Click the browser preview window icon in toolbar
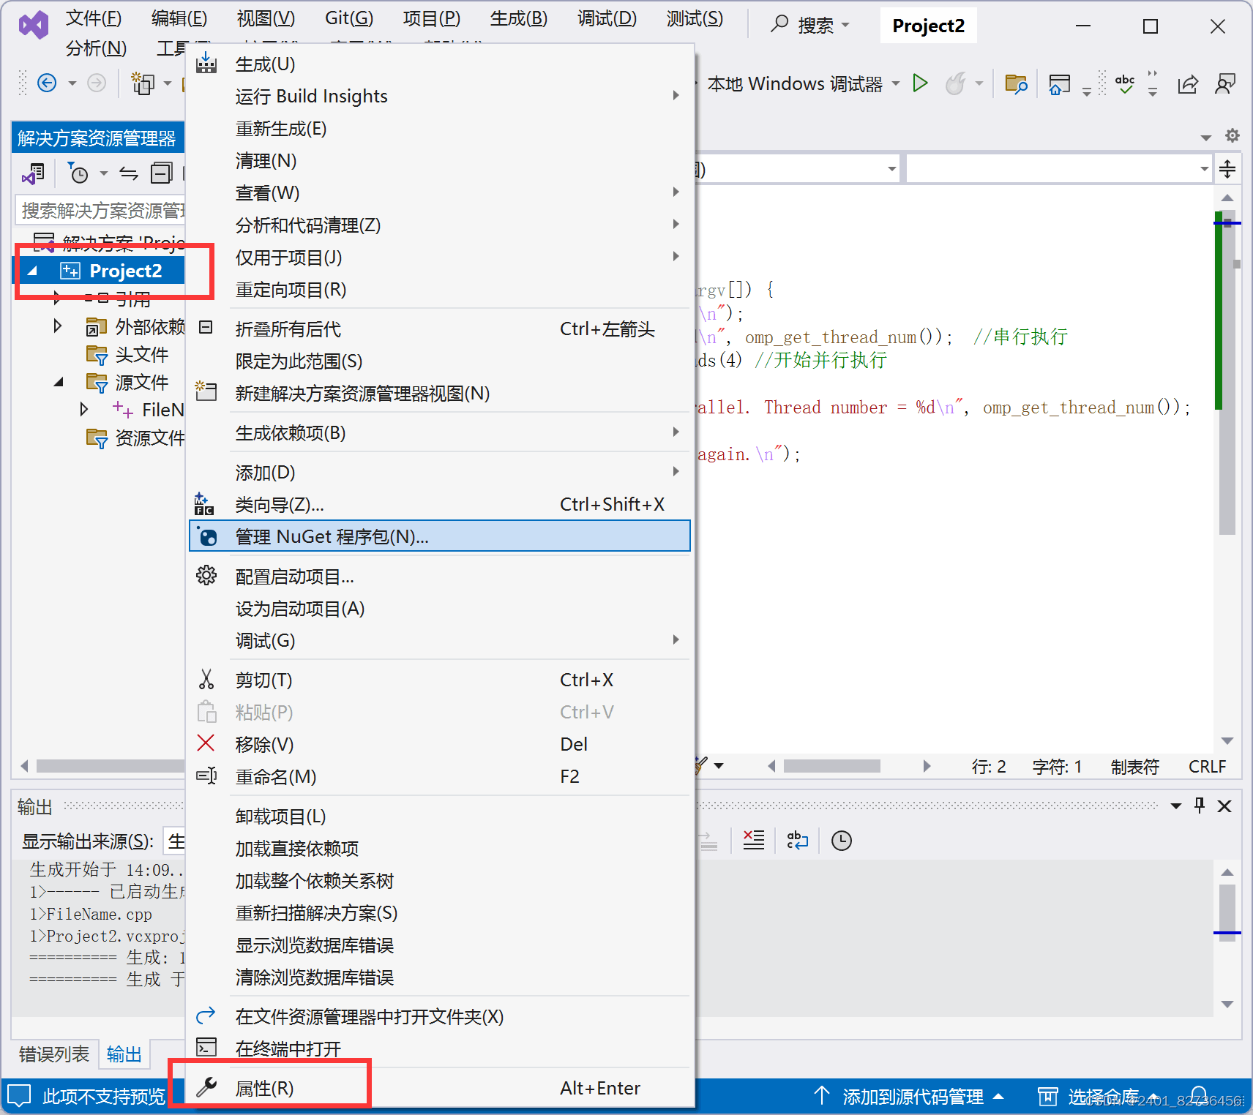The width and height of the screenshot is (1253, 1115). [1059, 84]
